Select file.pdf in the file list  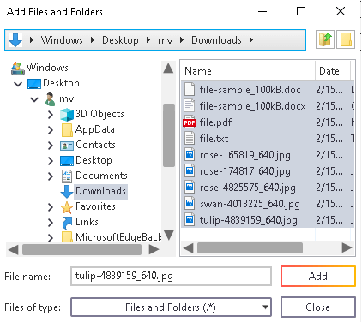click(268, 122)
